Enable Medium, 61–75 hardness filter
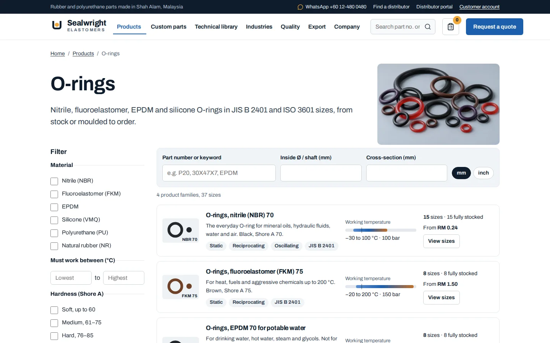The width and height of the screenshot is (550, 343). [x=54, y=323]
